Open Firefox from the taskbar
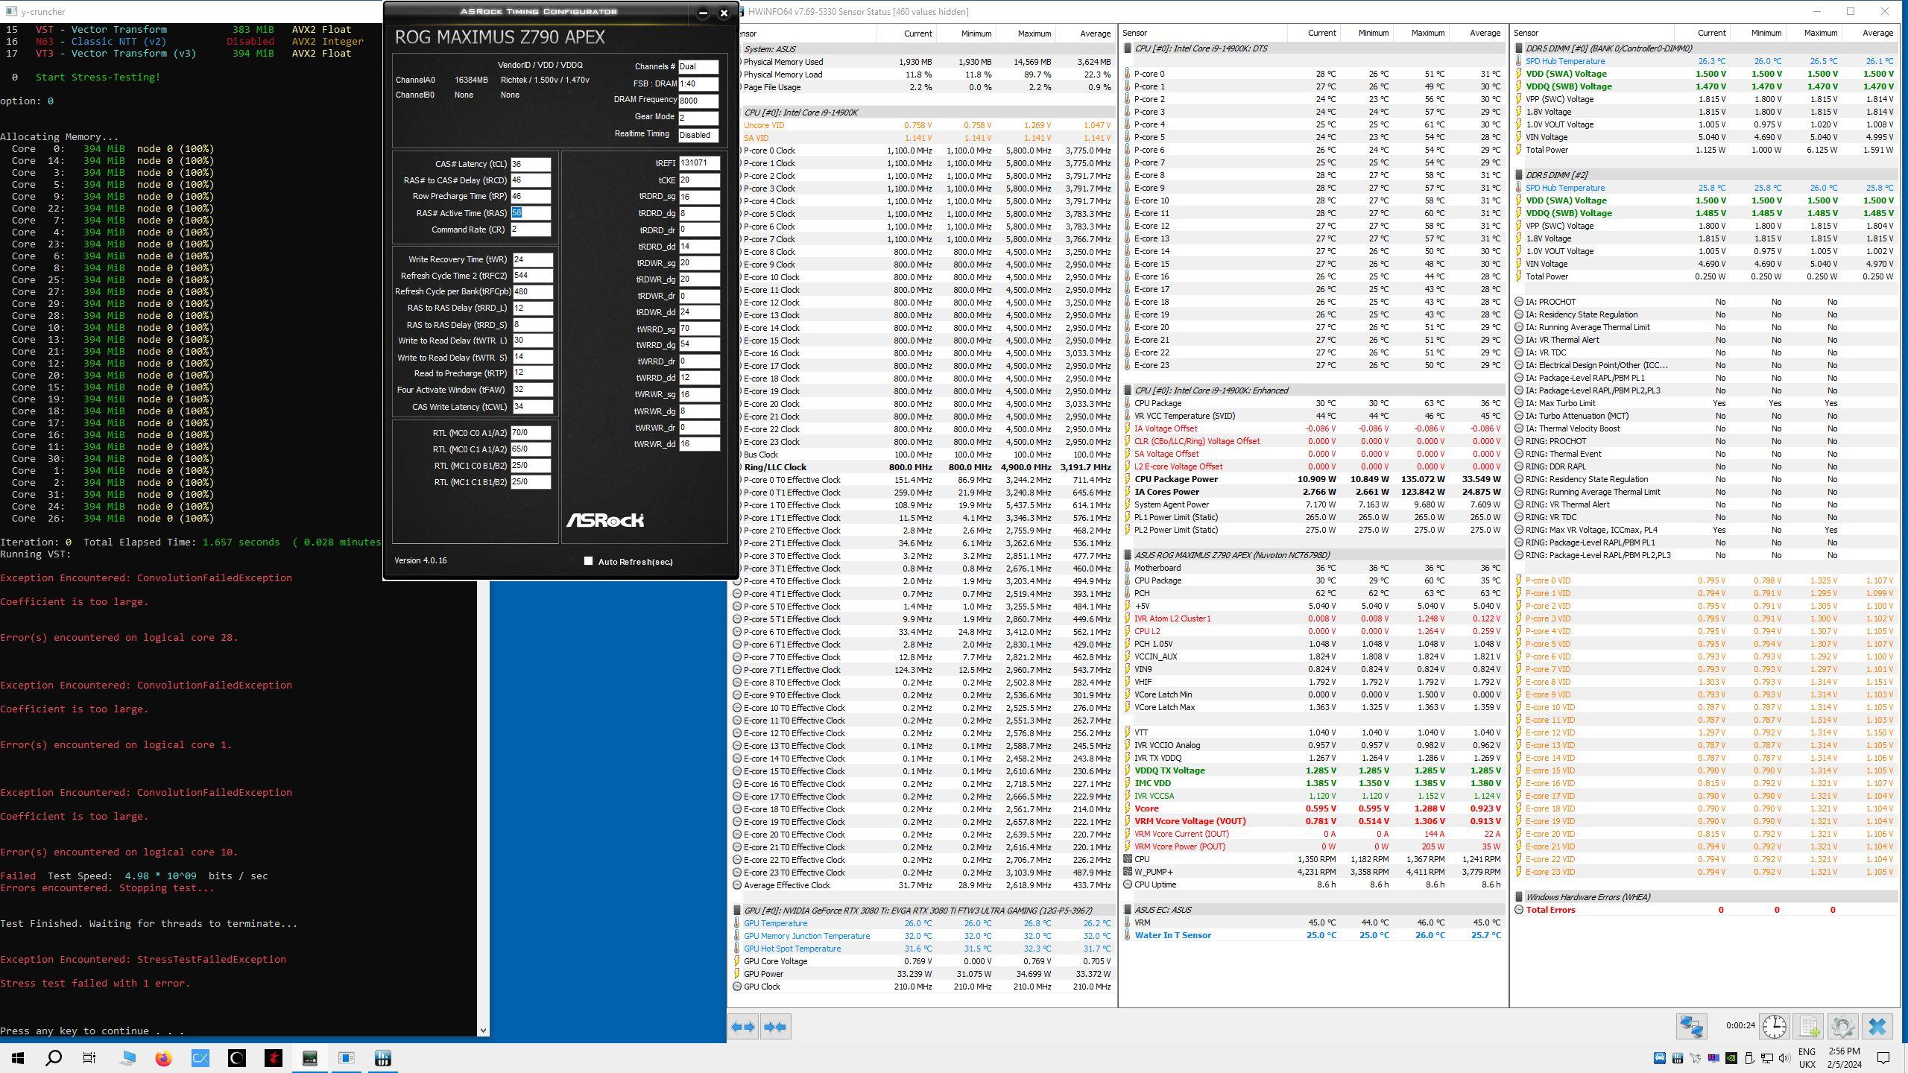Image resolution: width=1908 pixels, height=1073 pixels. tap(163, 1058)
